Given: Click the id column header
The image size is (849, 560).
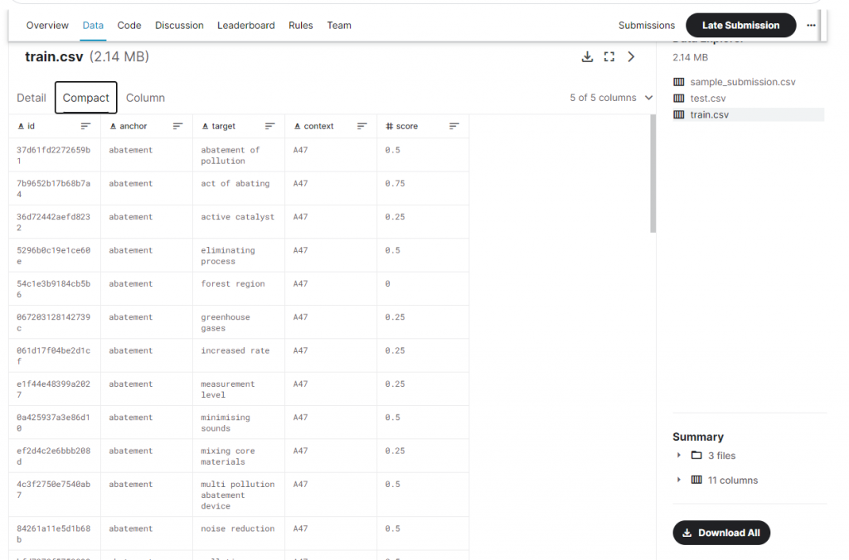Looking at the screenshot, I should pyautogui.click(x=55, y=126).
